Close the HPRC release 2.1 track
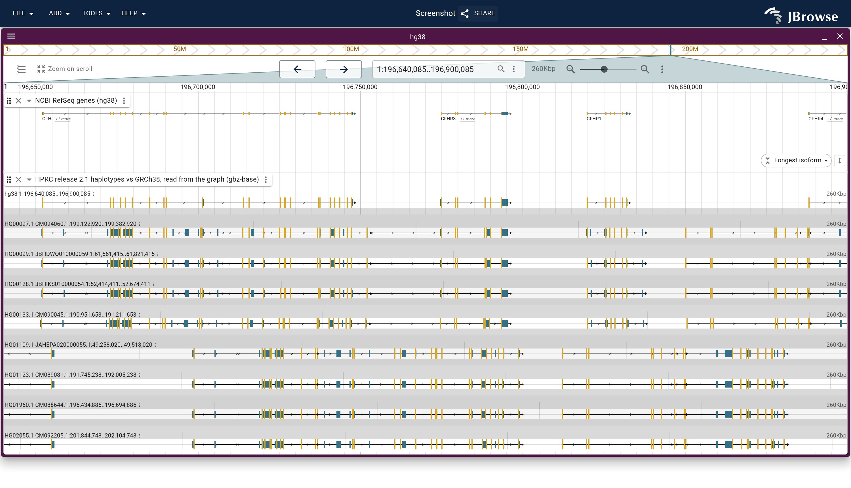Screen dimensions: 851x488 tap(18, 180)
